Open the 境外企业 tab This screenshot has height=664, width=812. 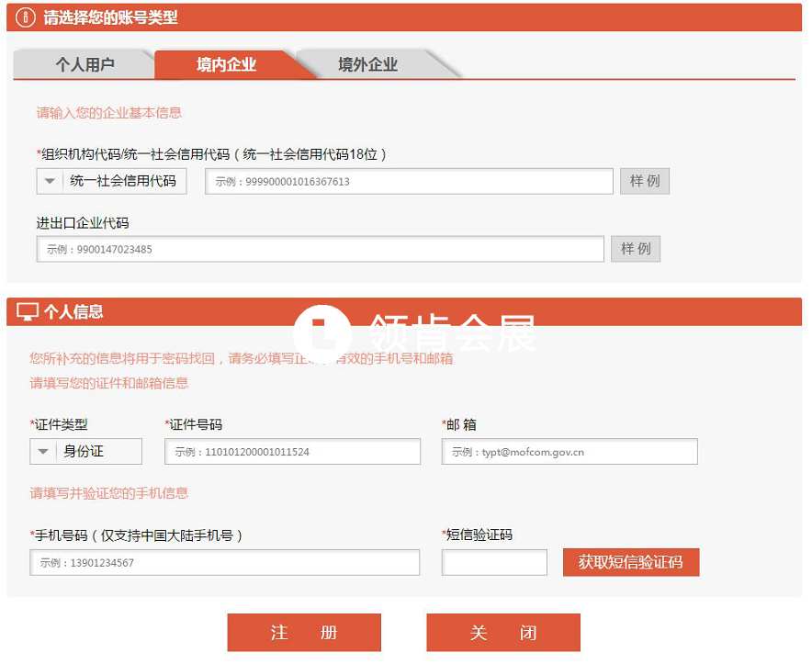point(367,64)
